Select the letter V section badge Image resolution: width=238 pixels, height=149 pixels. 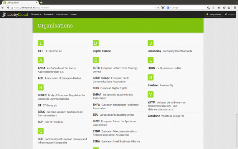(150, 94)
